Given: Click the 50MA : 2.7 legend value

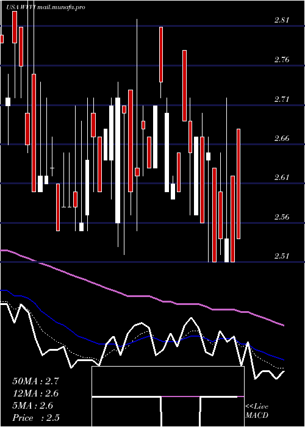Looking at the screenshot, I should click(35, 381).
